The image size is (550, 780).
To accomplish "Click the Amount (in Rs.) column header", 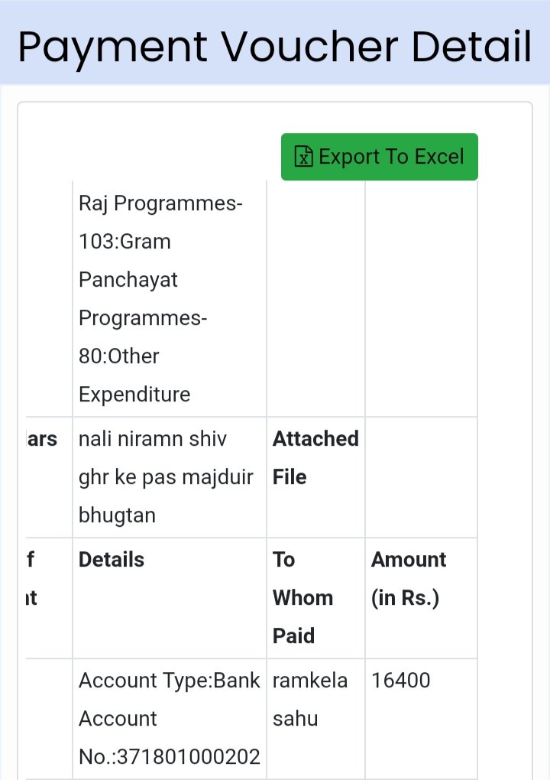I will click(409, 579).
